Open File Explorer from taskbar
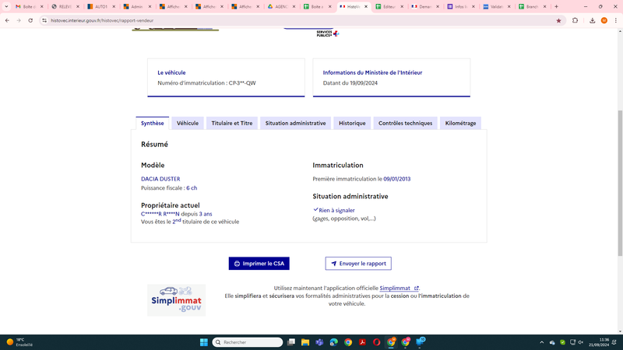The height and width of the screenshot is (350, 623). pos(305,342)
